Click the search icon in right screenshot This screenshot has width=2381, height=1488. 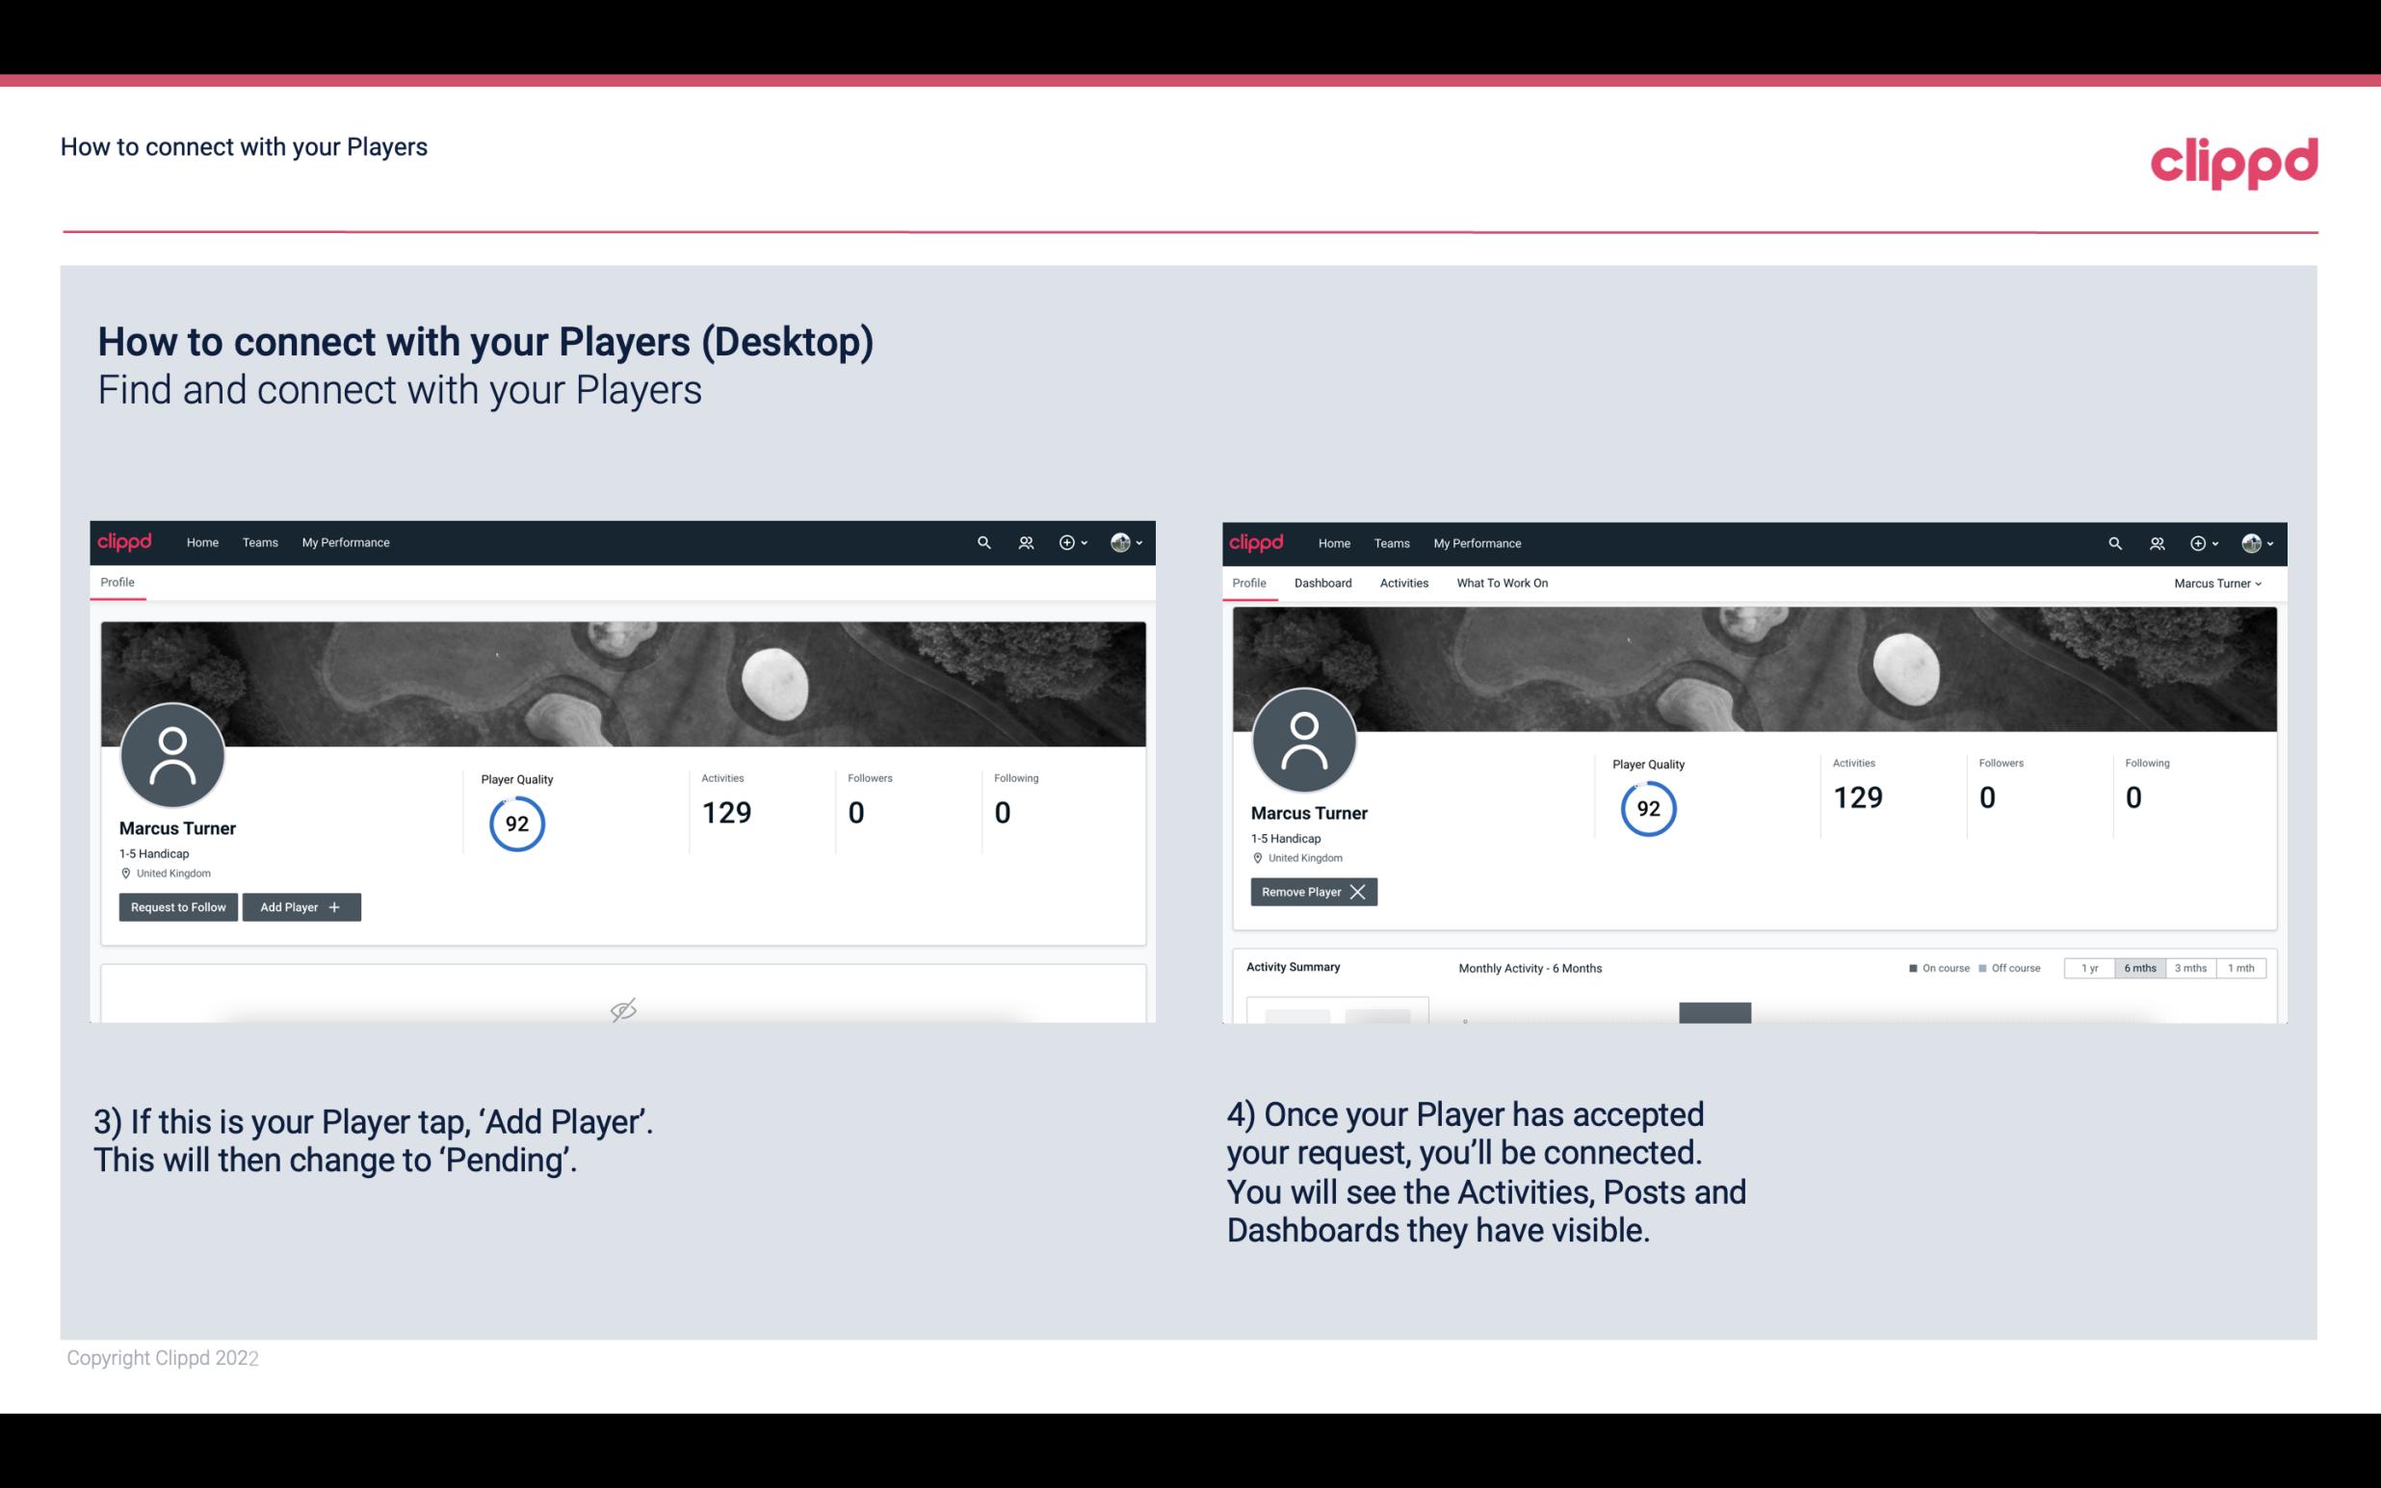coord(2113,541)
